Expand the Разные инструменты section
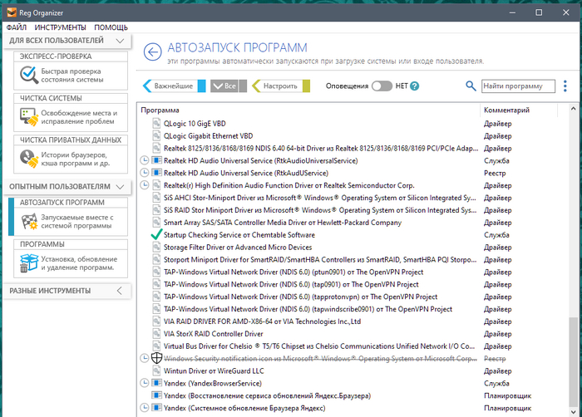Image resolution: width=582 pixels, height=417 pixels. [x=120, y=291]
